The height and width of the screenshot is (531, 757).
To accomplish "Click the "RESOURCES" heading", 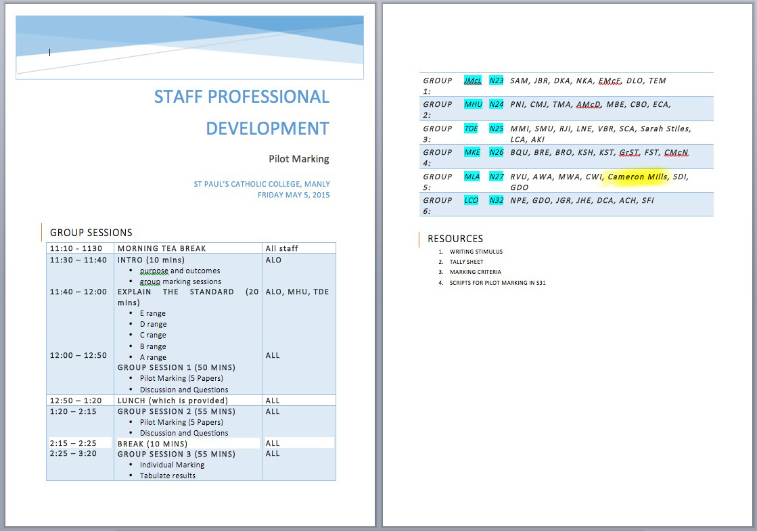I will 455,239.
